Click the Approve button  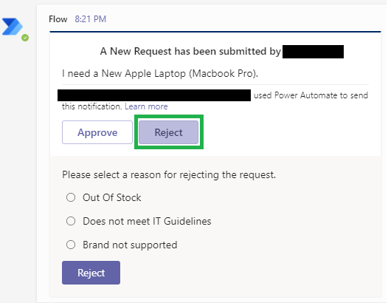coord(97,132)
